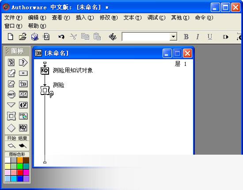243x190 pixels.
Task: Open the 编辑(E) menu
Action: click(x=37, y=18)
